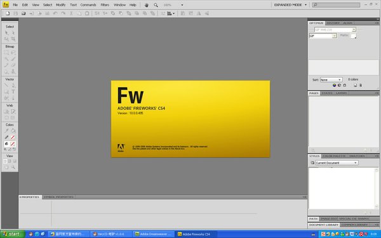Switch to the Swatches tab

pos(357,156)
